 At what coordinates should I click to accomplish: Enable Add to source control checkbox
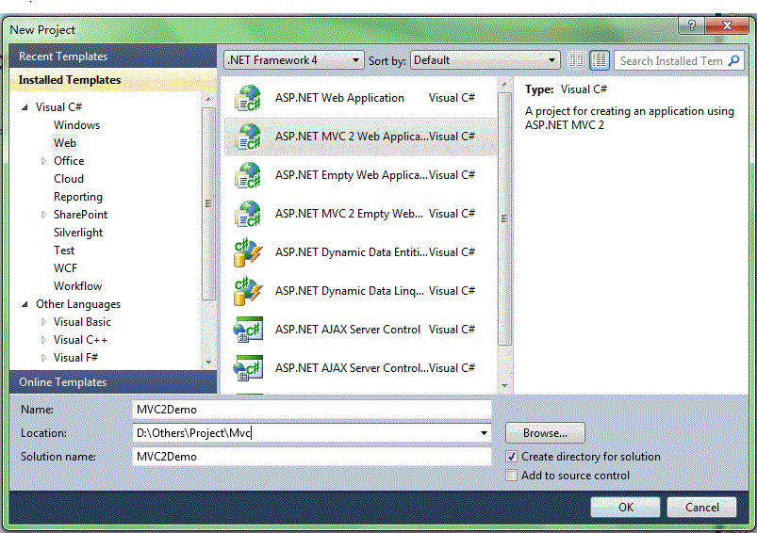tap(511, 476)
